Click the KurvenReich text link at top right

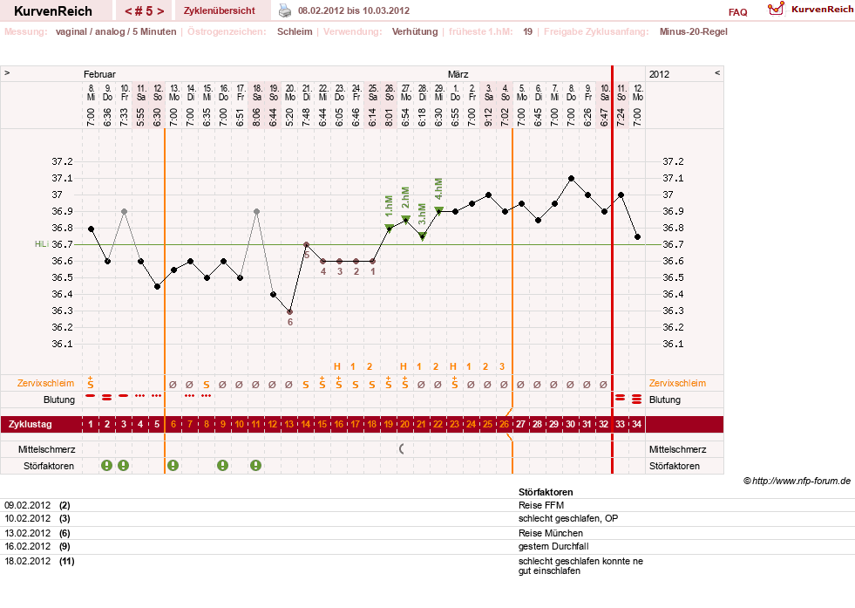pyautogui.click(x=822, y=10)
